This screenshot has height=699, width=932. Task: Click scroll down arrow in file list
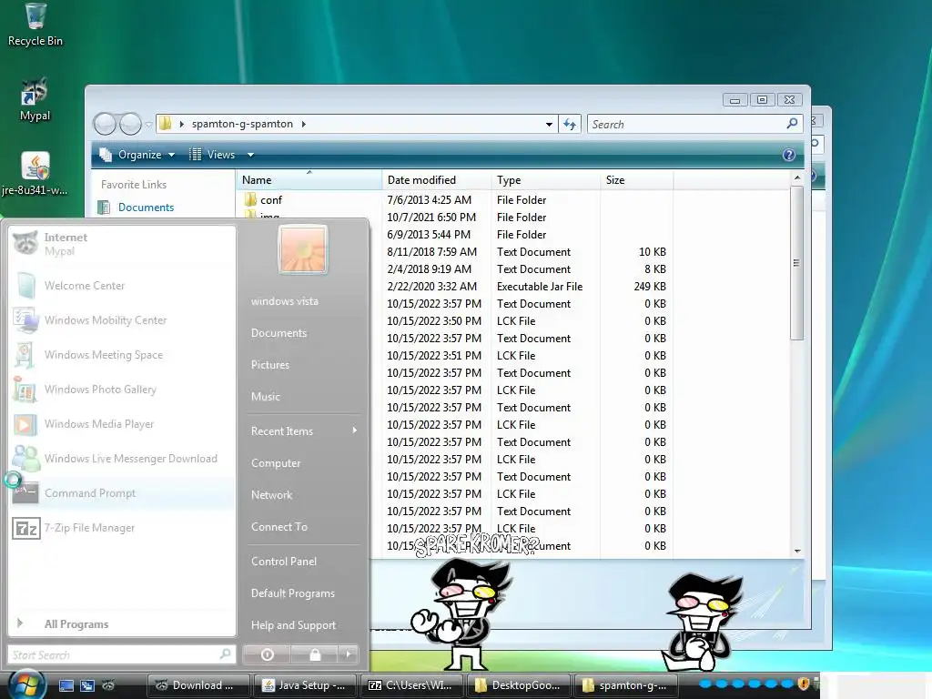(797, 551)
